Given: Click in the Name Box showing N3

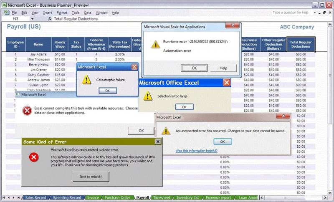Looking at the screenshot, I should (x=15, y=19).
